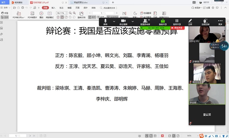Select the Hand tool toggle
The image size is (229, 138).
pyautogui.click(x=5, y=13)
